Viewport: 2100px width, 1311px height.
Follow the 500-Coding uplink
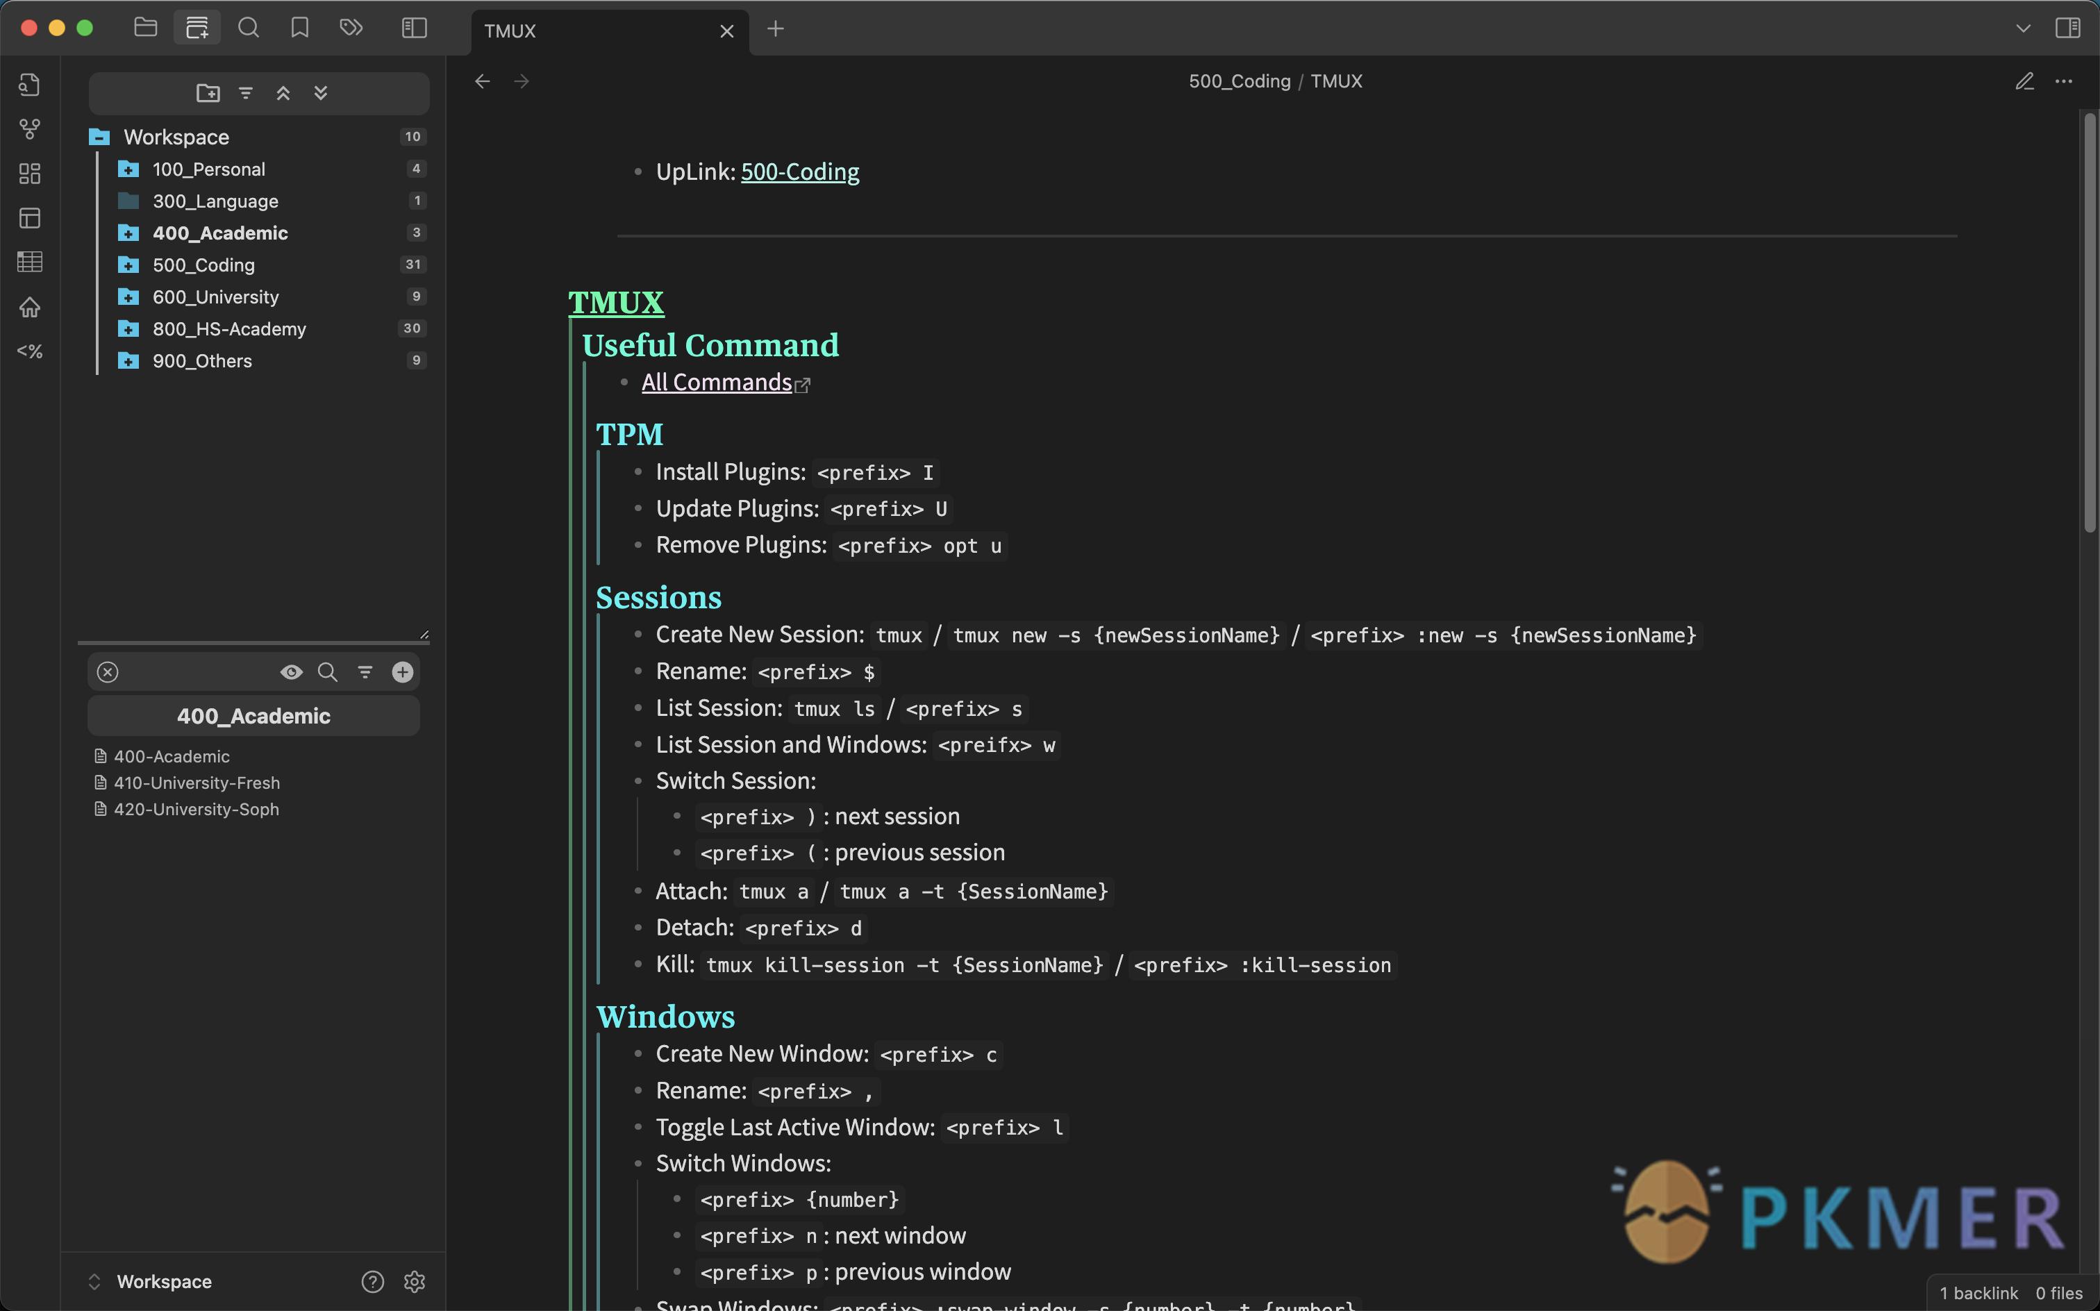point(799,172)
